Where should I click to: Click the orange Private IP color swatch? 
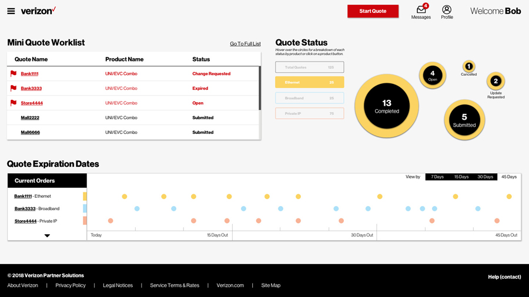click(x=85, y=221)
